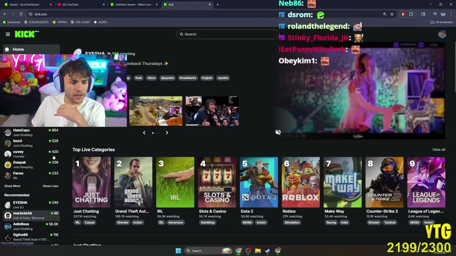
Task: Open the red hand blocker extension
Action: pyautogui.click(x=403, y=14)
